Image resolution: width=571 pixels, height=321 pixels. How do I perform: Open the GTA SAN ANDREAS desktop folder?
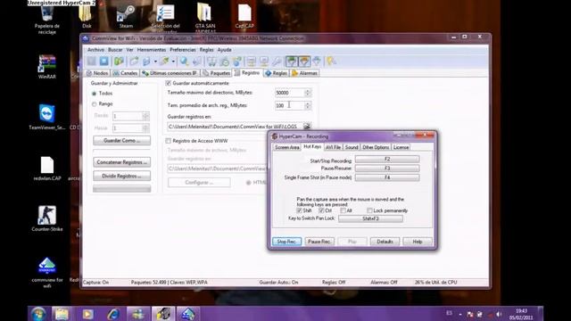click(x=204, y=18)
